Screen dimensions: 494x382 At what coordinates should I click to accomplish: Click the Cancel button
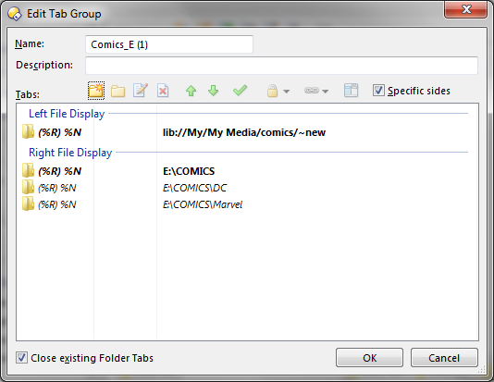click(x=444, y=358)
